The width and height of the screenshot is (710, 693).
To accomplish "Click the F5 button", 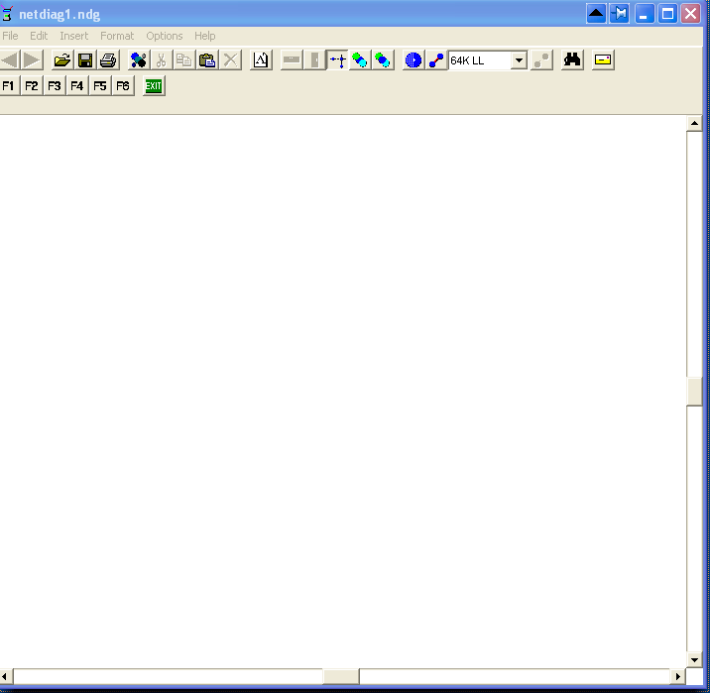I will pyautogui.click(x=100, y=85).
